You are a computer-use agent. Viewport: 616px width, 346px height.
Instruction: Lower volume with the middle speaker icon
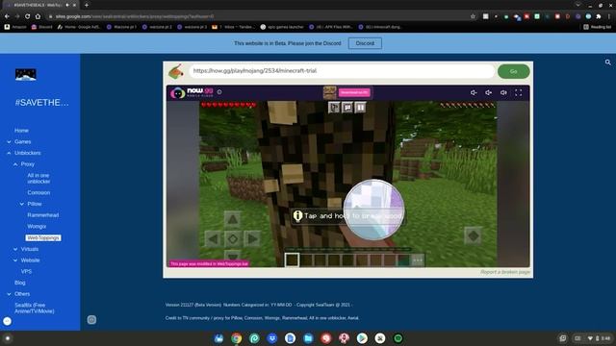coord(489,92)
